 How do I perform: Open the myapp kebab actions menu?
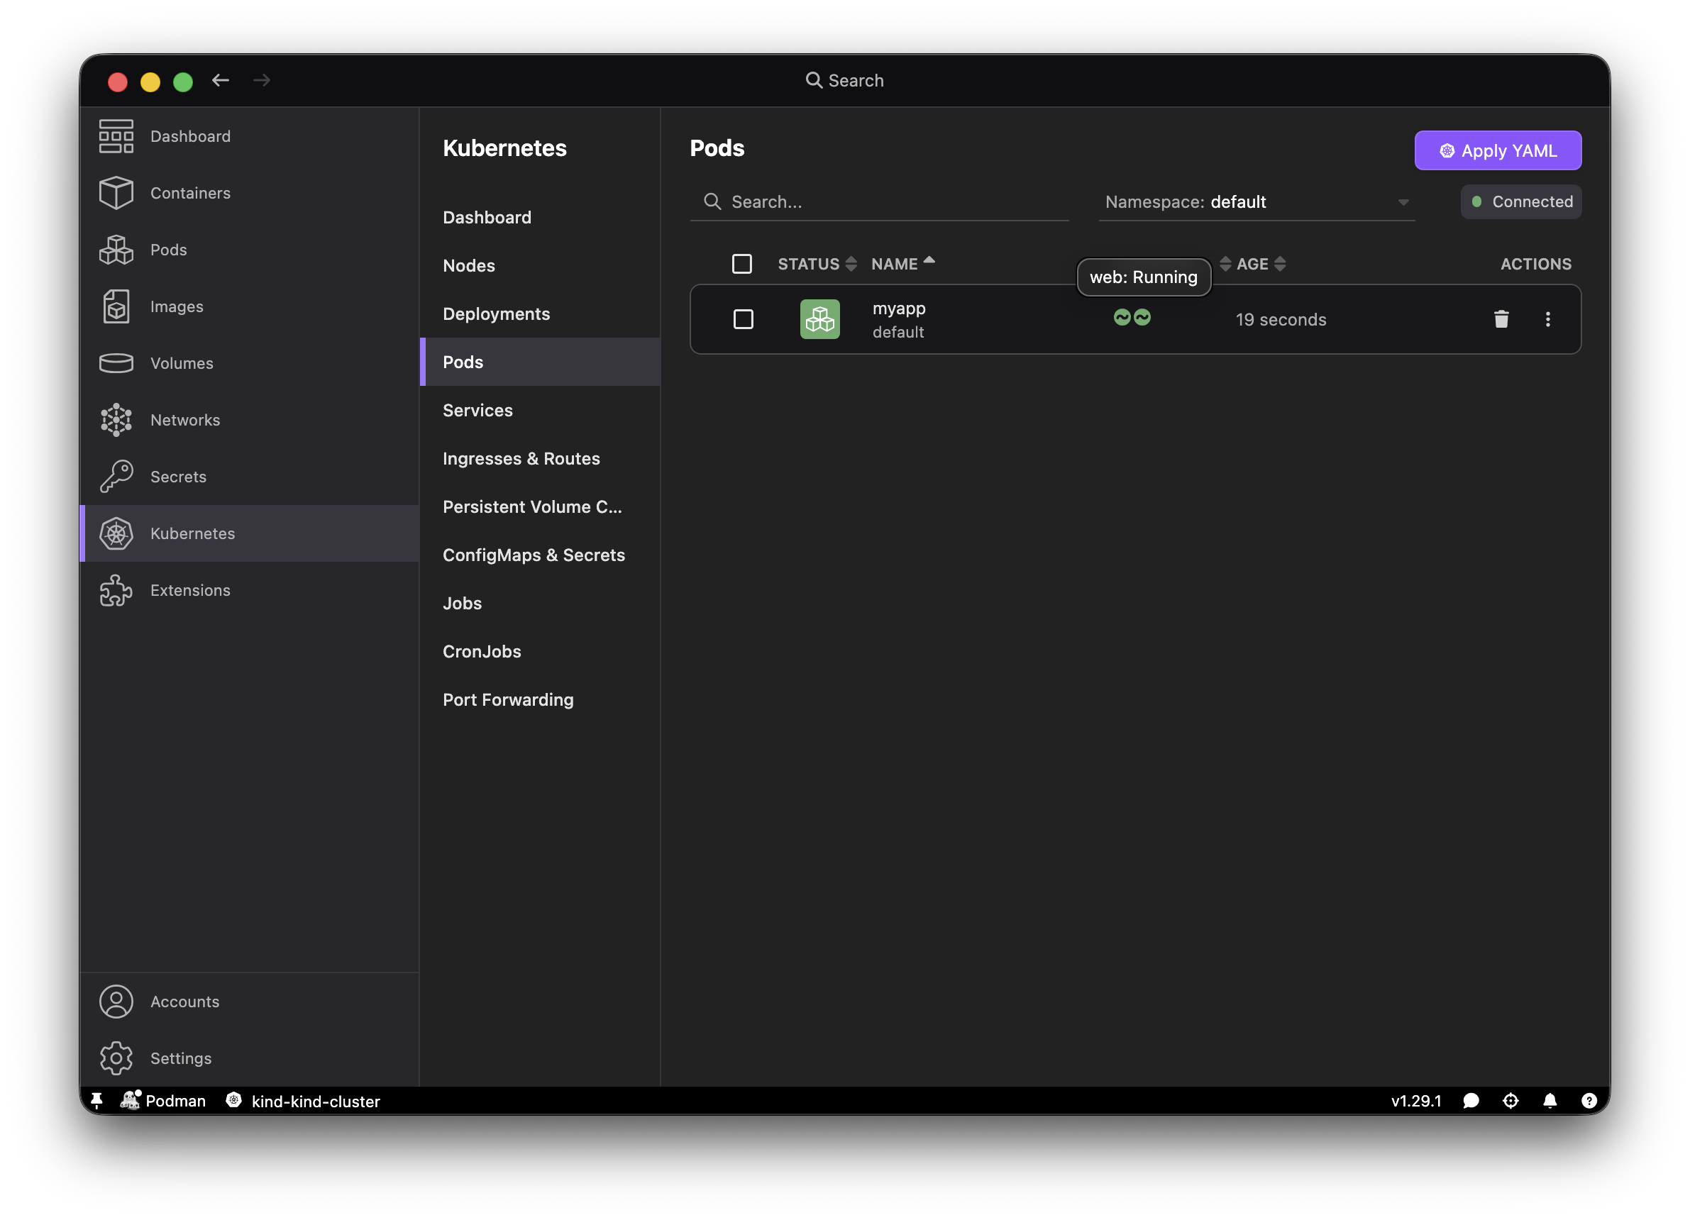pos(1547,318)
